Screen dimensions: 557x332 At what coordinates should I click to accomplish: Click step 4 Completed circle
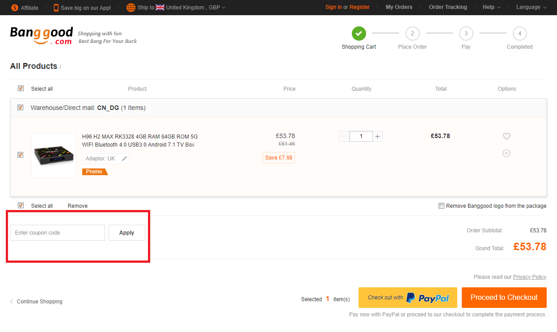(520, 34)
